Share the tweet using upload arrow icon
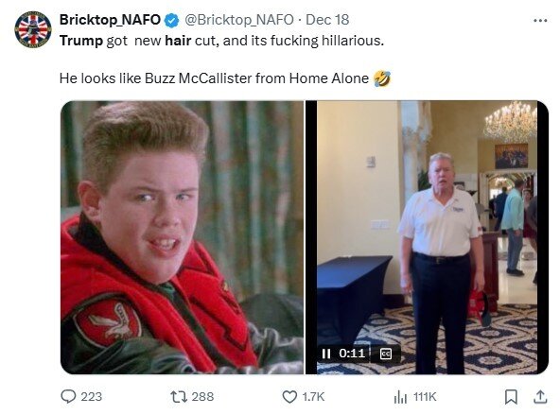 tap(540, 396)
